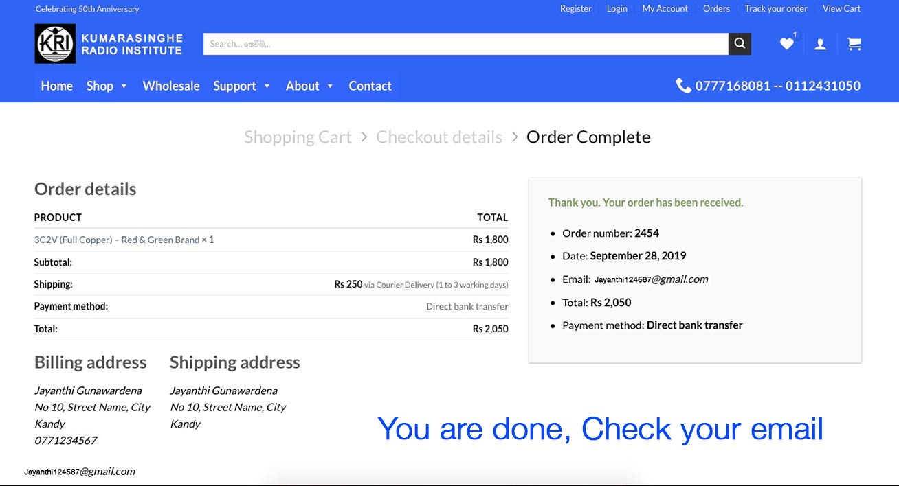This screenshot has height=486, width=899.
Task: Click the date September 28, 2019
Action: pos(638,256)
